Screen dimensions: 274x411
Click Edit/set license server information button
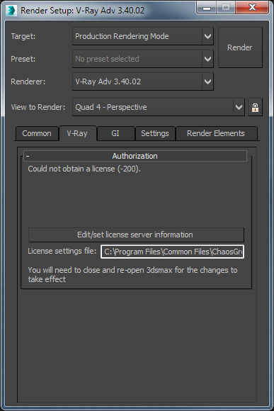(136, 235)
